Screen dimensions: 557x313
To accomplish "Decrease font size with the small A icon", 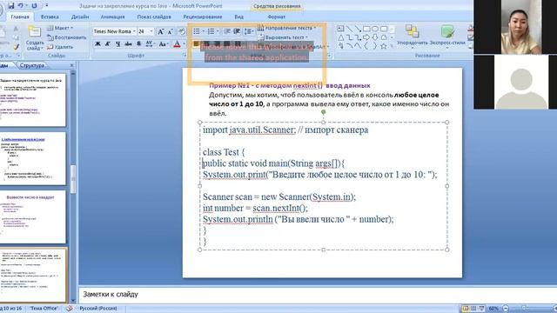I will (x=171, y=31).
